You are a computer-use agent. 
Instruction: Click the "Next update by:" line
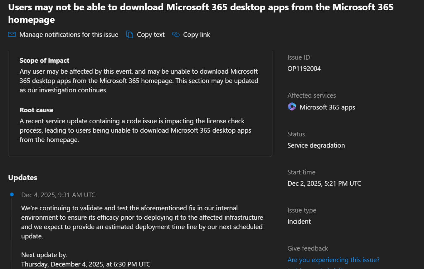[44, 255]
